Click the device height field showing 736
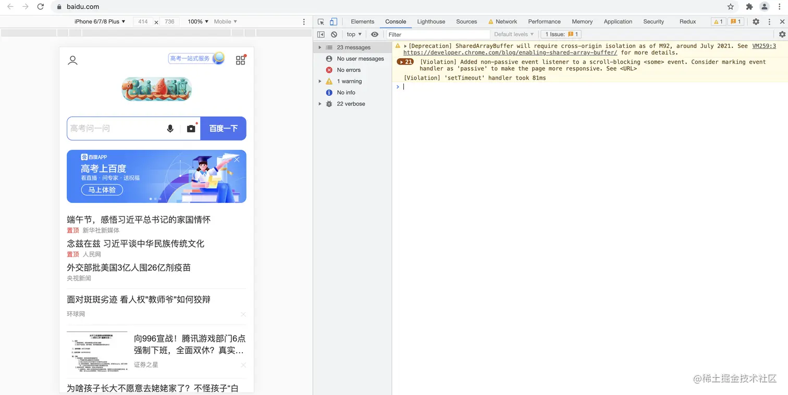 (169, 22)
